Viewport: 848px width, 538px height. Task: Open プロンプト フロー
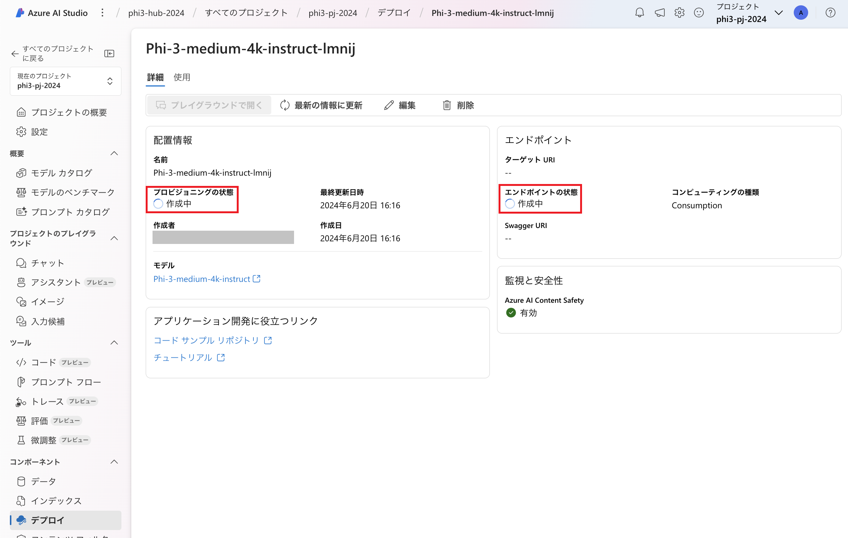(x=65, y=382)
